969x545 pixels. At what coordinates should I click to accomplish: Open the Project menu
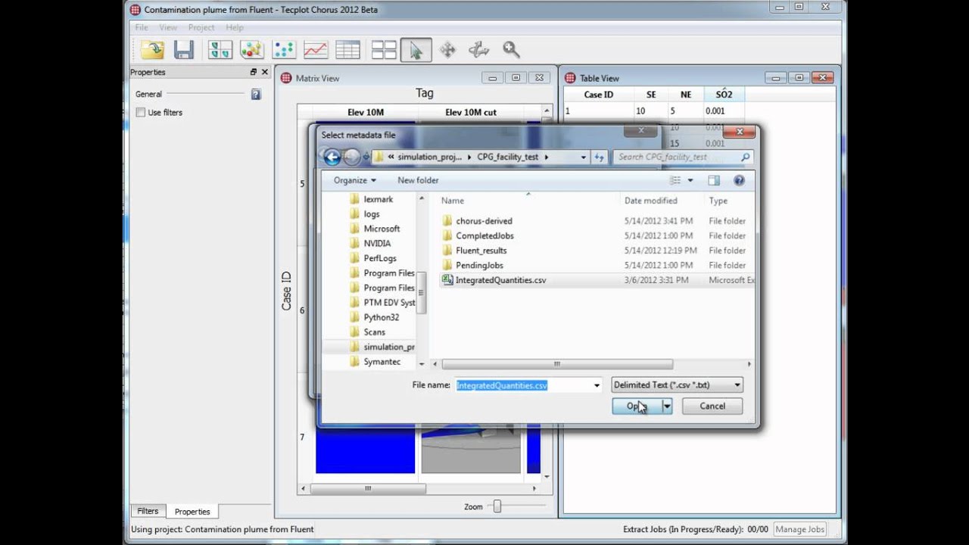[x=201, y=27]
